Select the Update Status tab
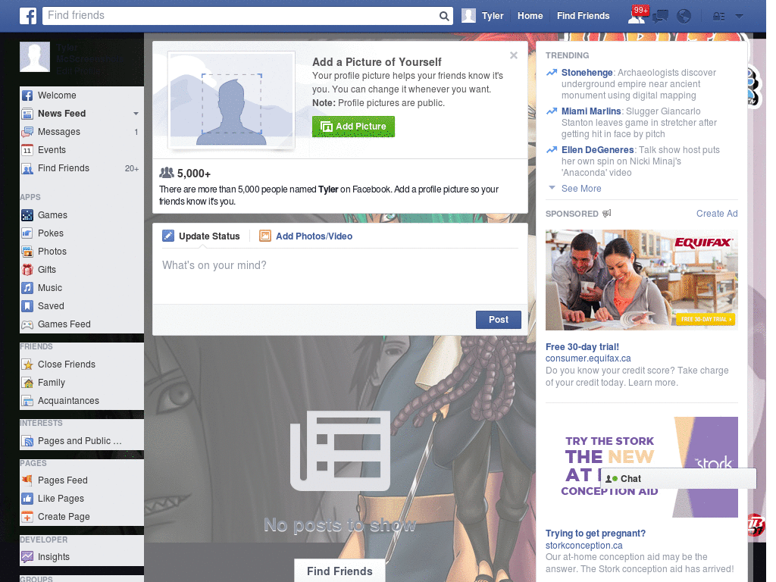Viewport: 776px width, 582px height. 202,236
